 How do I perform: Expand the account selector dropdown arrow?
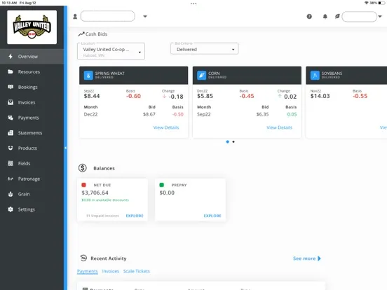click(145, 17)
